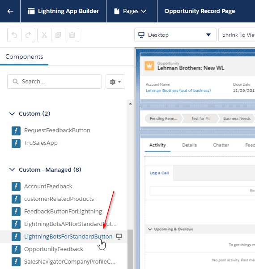Click the components list scrollbar thumb

coord(131,249)
